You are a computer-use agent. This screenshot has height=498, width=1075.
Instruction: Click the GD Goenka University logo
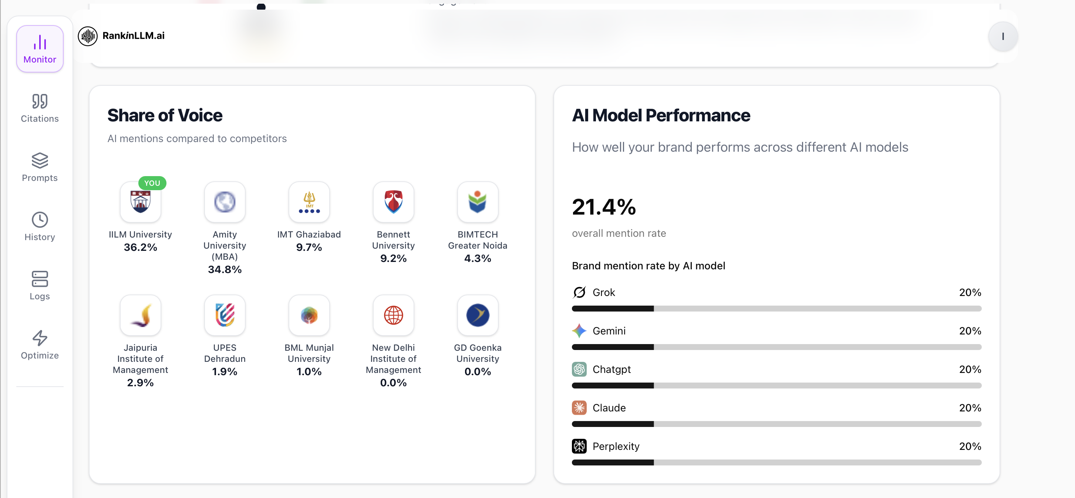(478, 315)
